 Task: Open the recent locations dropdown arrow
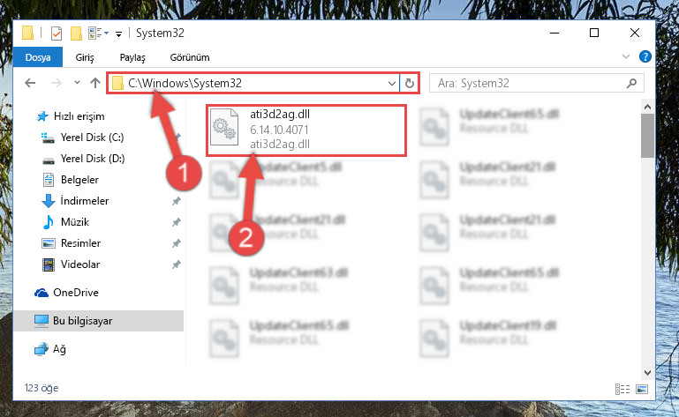77,83
